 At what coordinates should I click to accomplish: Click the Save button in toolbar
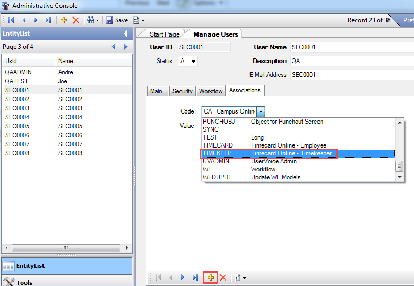(x=117, y=20)
